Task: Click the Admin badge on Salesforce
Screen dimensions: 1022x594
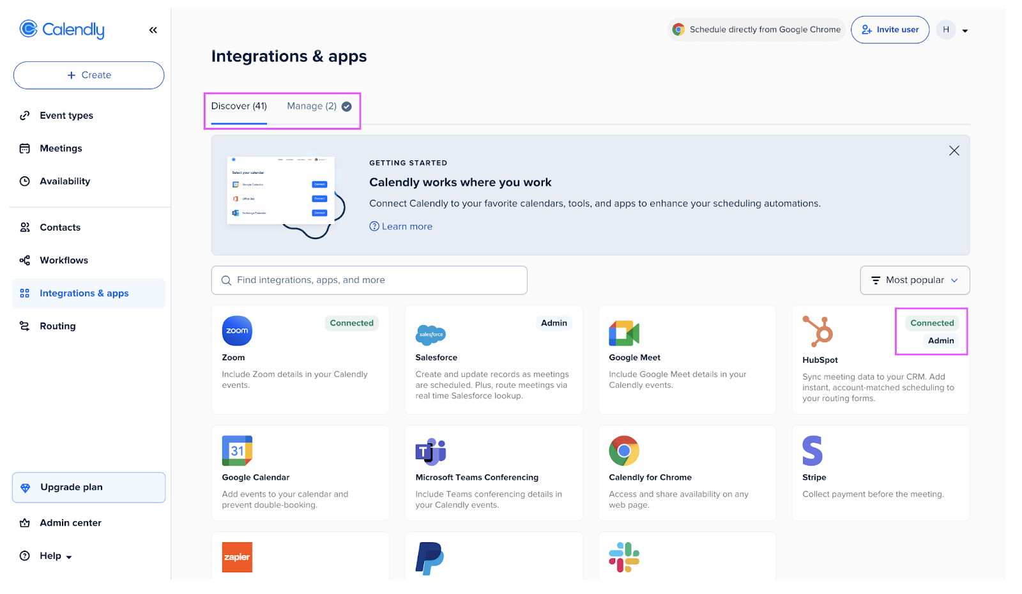Action: click(x=554, y=323)
